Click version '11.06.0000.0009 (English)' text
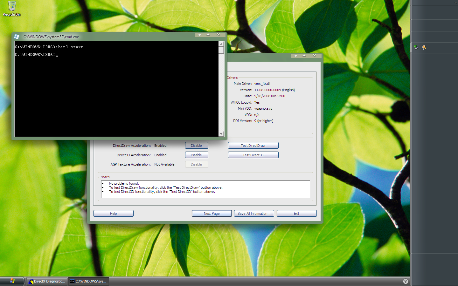The height and width of the screenshot is (286, 458). point(274,90)
